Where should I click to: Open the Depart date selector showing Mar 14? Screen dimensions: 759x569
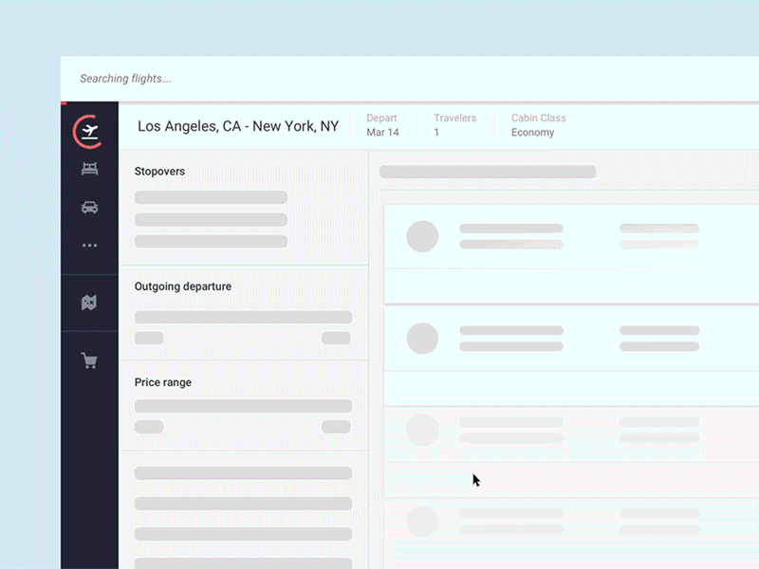click(x=383, y=125)
